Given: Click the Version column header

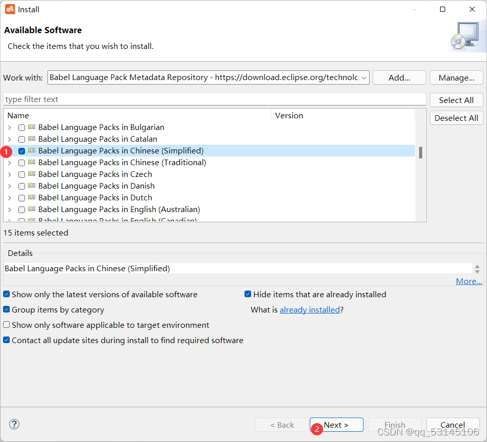Looking at the screenshot, I should (x=343, y=115).
